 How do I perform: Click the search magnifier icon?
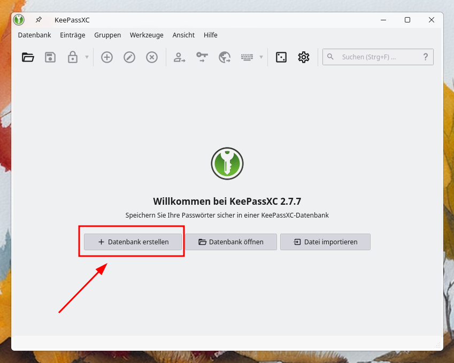[x=330, y=57]
